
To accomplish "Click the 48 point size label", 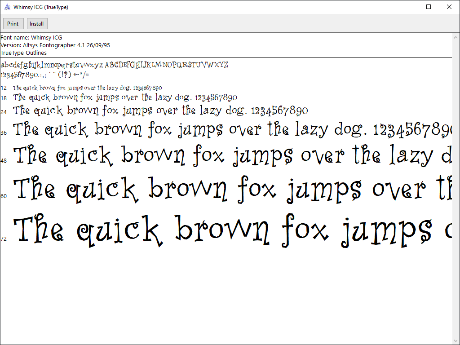I will coord(4,161).
